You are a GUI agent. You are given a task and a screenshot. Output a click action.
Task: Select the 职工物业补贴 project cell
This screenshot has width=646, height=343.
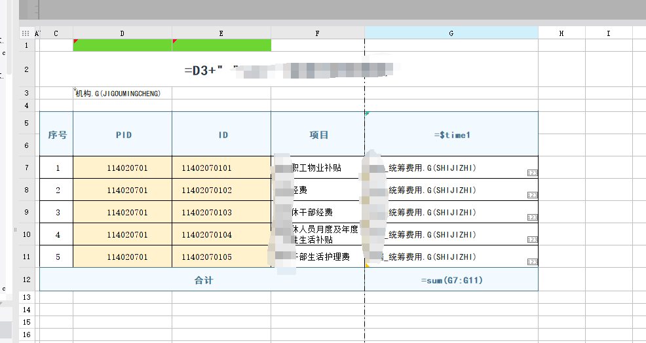(318, 168)
